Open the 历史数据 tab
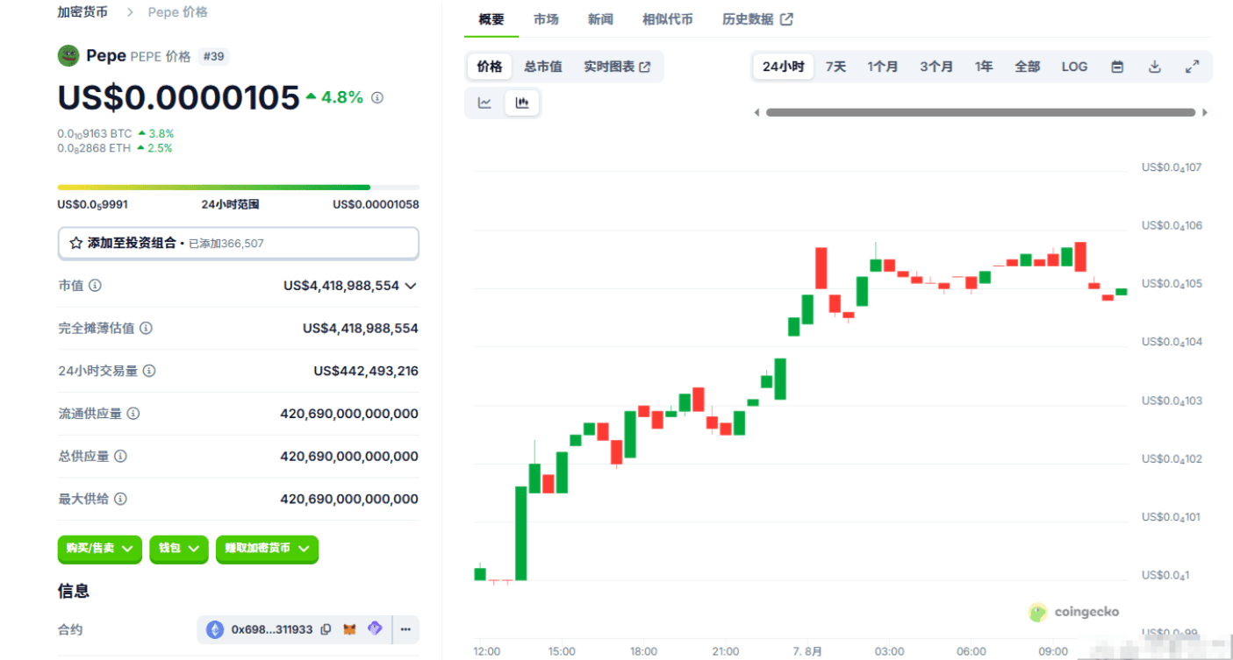The height and width of the screenshot is (660, 1233). point(757,19)
